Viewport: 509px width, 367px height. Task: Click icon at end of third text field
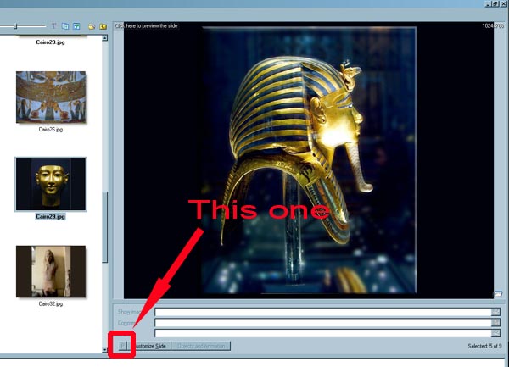(x=495, y=333)
